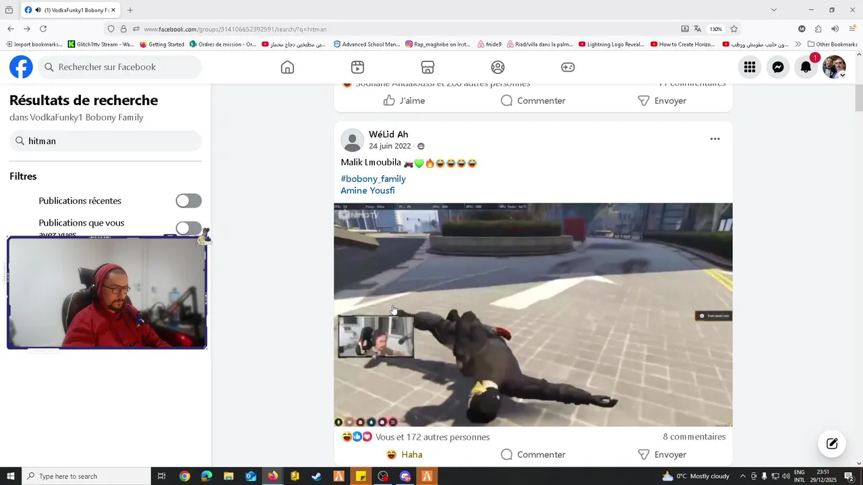Open WéLid Ah profile avatar
The height and width of the screenshot is (485, 863).
(352, 140)
